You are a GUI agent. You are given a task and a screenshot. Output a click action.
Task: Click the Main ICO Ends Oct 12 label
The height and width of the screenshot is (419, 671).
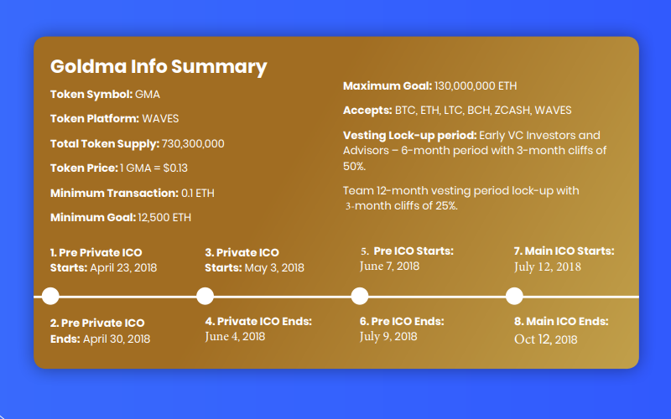[561, 330]
